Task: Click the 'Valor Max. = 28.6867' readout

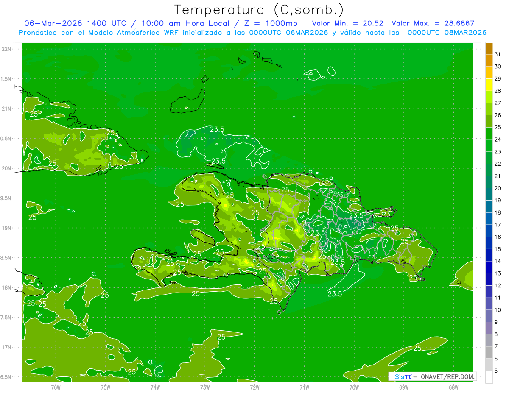Action: [x=433, y=23]
